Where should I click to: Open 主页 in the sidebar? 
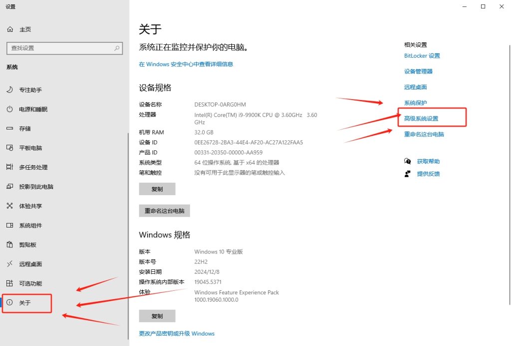point(25,29)
